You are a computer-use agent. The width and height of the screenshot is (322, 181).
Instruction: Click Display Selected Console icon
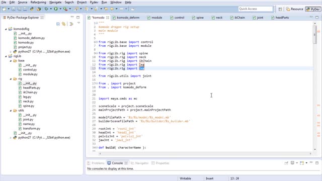(292, 163)
